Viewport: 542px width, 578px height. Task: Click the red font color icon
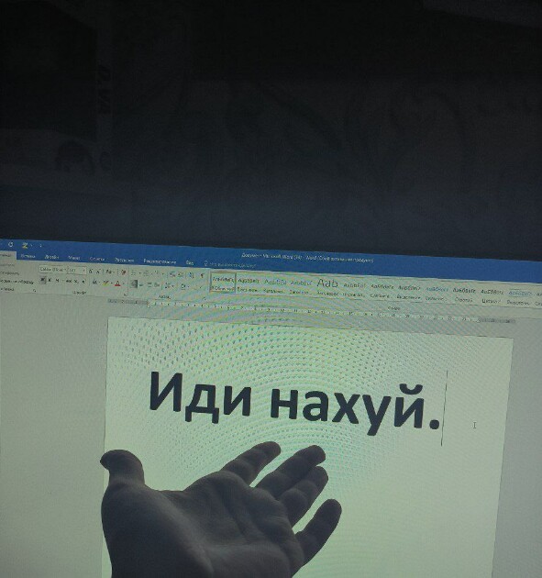pos(117,283)
